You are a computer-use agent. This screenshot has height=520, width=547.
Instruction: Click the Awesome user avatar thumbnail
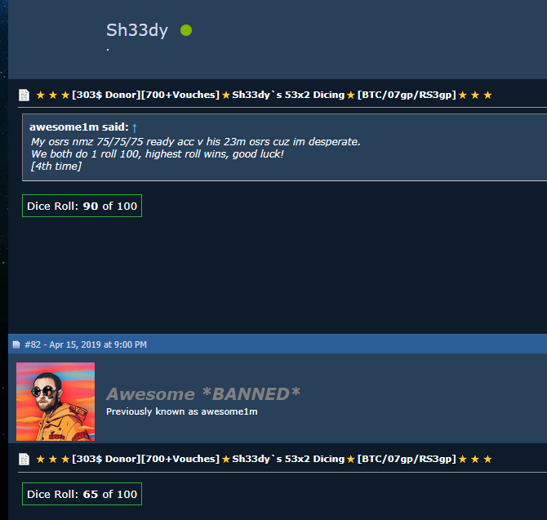tap(56, 402)
